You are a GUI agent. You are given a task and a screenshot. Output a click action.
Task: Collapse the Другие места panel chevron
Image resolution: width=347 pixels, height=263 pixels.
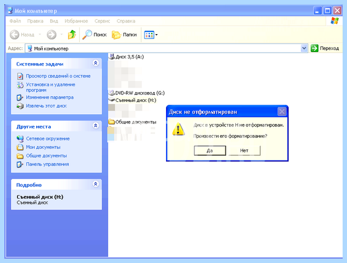point(95,126)
